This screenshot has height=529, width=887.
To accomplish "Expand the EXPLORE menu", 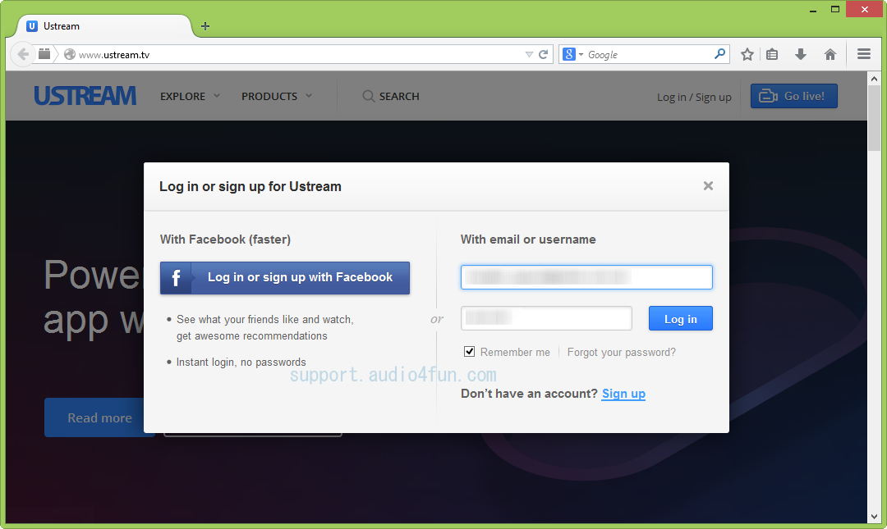I will pyautogui.click(x=190, y=96).
